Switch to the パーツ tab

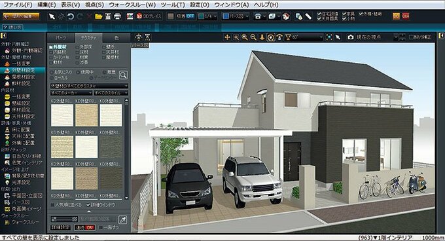pos(61,37)
